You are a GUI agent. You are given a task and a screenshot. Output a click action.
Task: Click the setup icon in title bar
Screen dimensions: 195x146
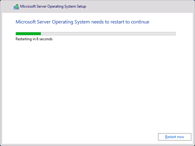tap(16, 7)
